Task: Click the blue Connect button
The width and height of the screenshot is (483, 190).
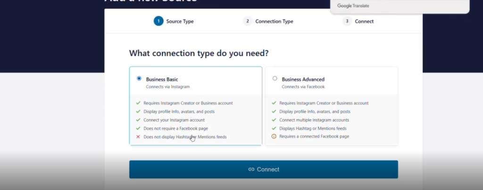Action: [x=263, y=169]
